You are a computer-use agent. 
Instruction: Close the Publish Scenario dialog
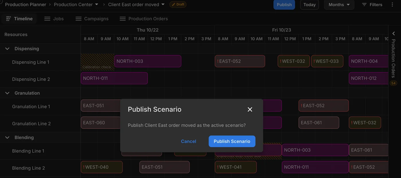click(x=250, y=109)
